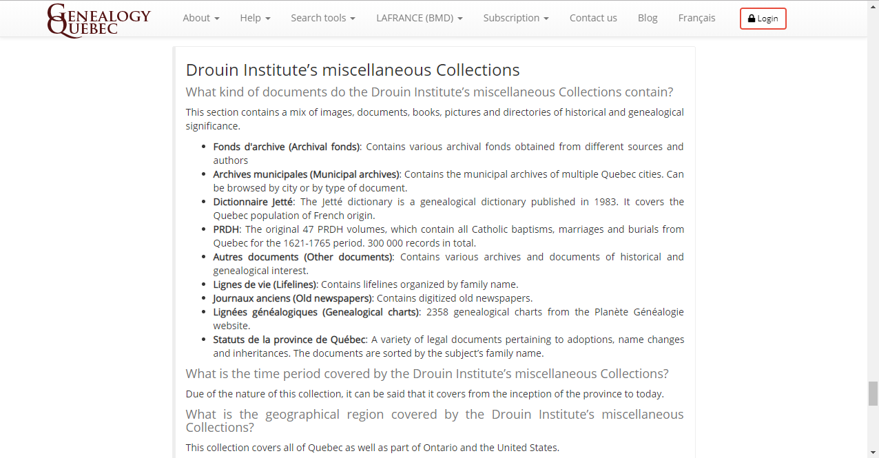Open the Blog page
The image size is (879, 458).
pos(648,18)
